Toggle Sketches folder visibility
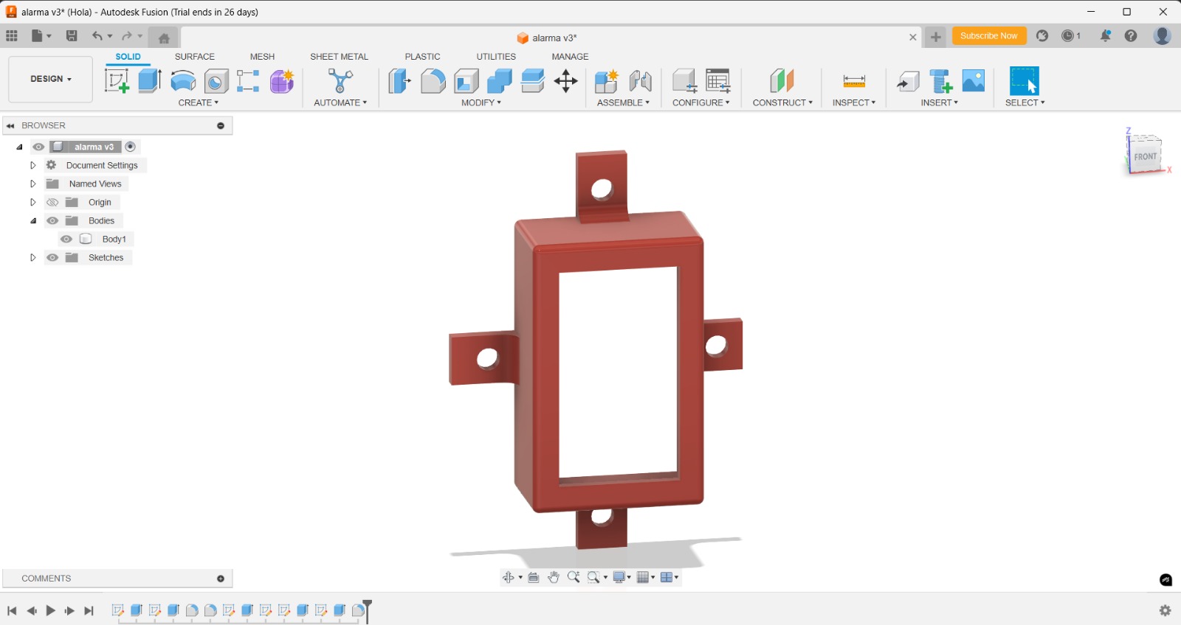Screen dimensions: 1181x625 tap(52, 257)
